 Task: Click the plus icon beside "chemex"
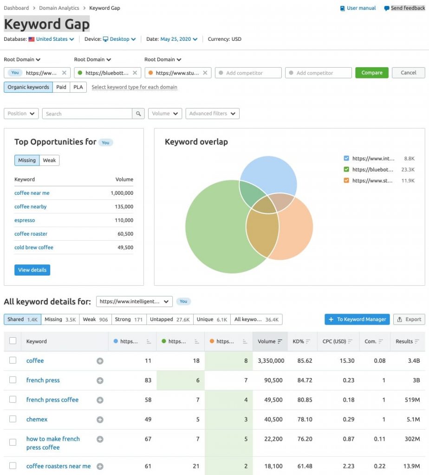(99, 419)
